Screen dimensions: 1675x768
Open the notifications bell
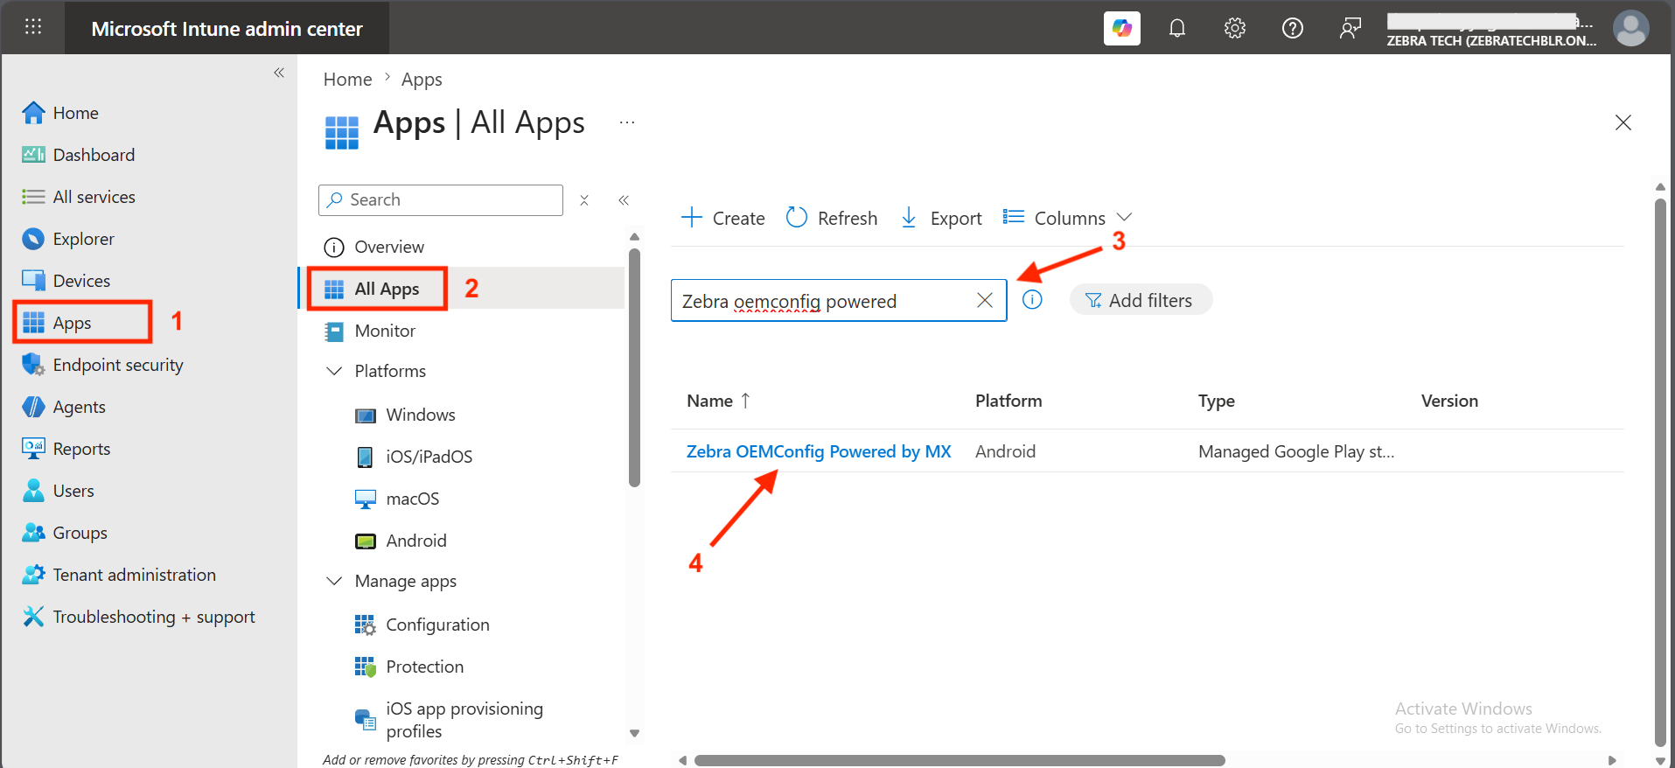(1177, 28)
